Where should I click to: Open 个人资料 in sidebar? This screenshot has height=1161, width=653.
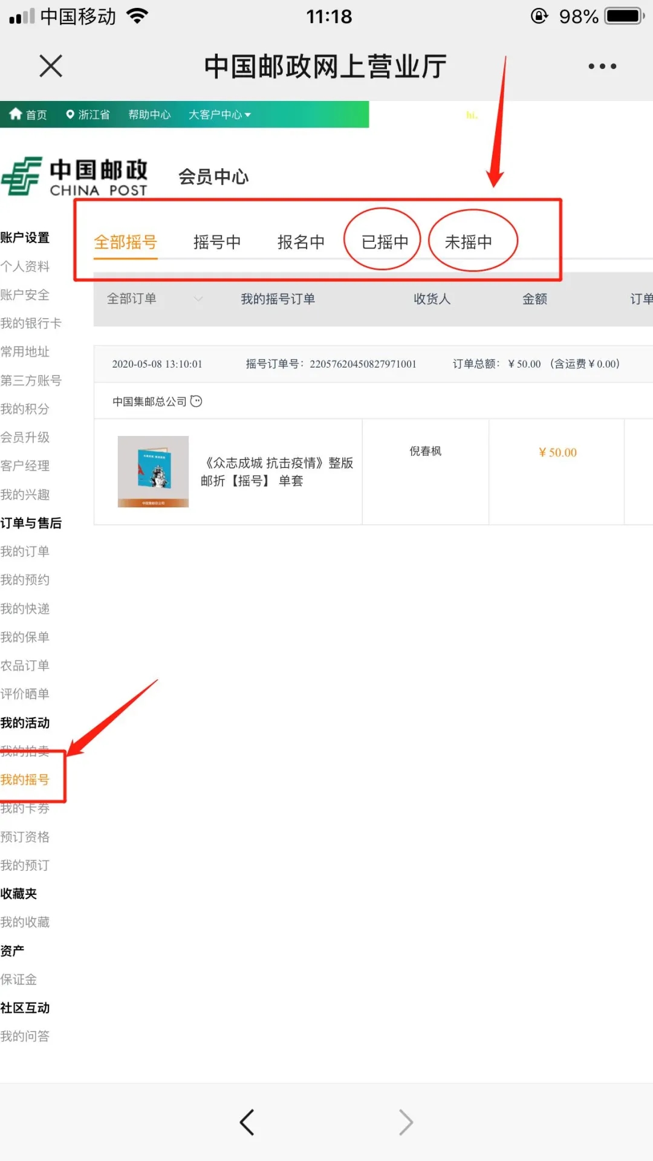25,266
